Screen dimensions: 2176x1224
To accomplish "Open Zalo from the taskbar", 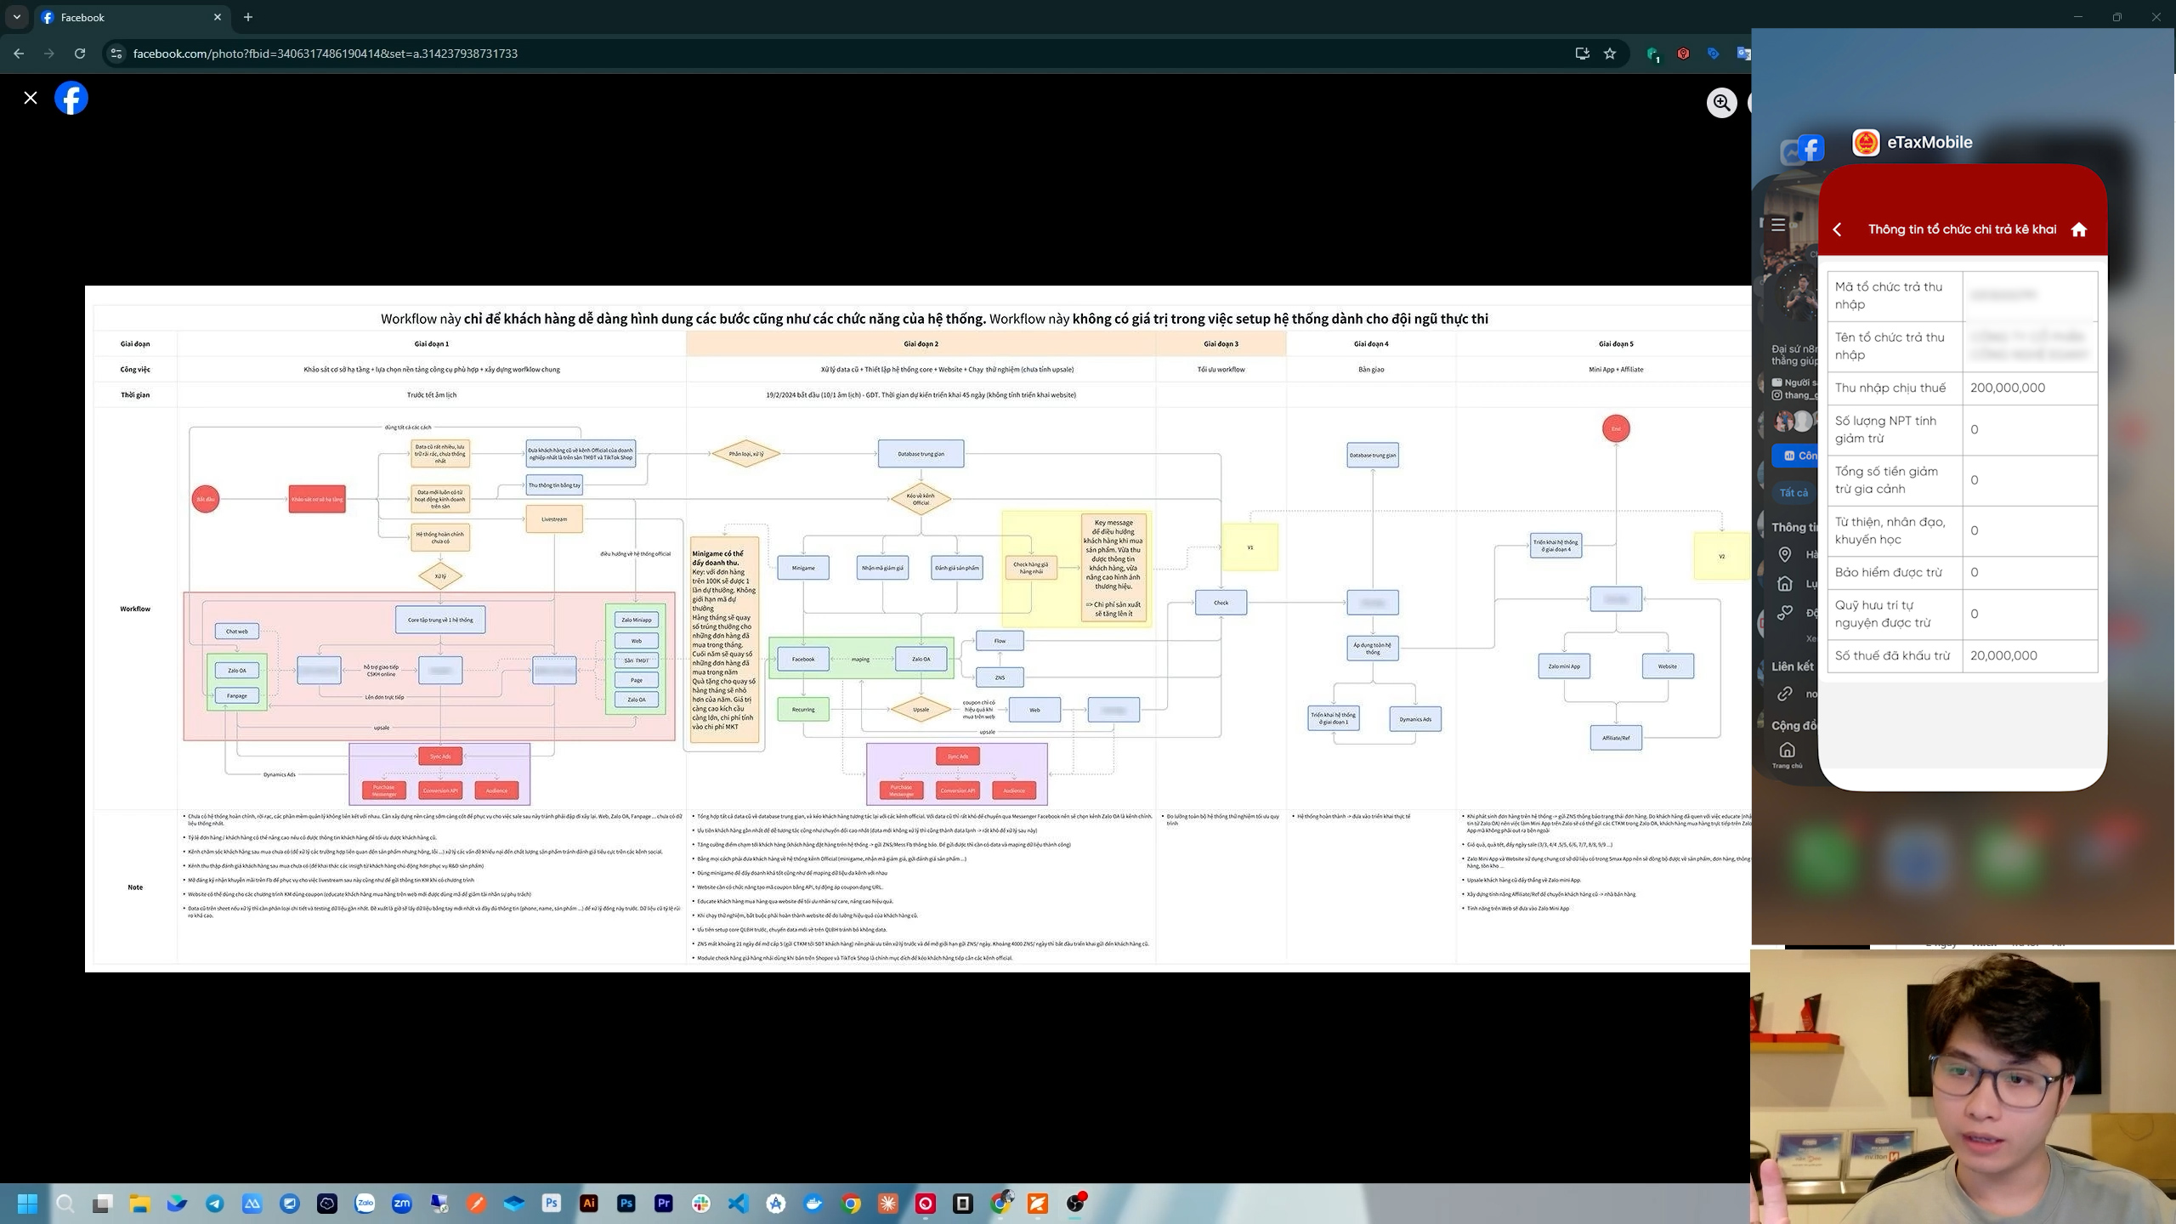I will (365, 1204).
